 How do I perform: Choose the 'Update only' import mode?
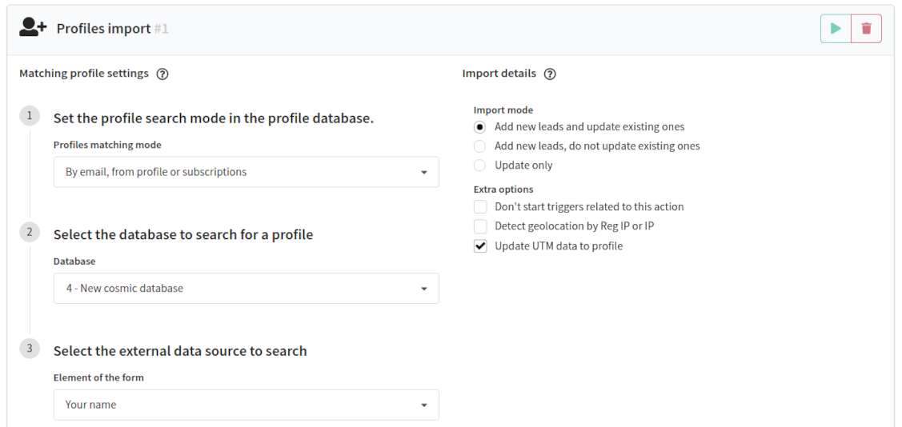click(479, 166)
